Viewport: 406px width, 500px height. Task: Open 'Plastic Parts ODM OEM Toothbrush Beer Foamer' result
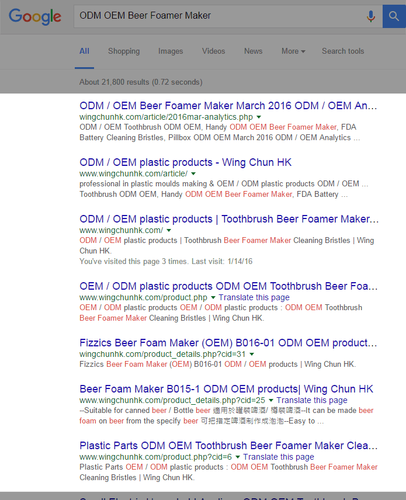228,446
